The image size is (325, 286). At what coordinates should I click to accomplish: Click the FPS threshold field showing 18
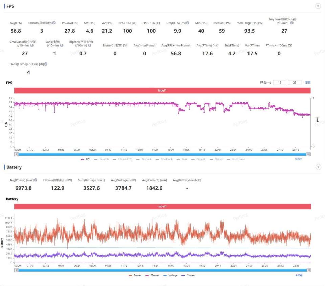(280, 83)
